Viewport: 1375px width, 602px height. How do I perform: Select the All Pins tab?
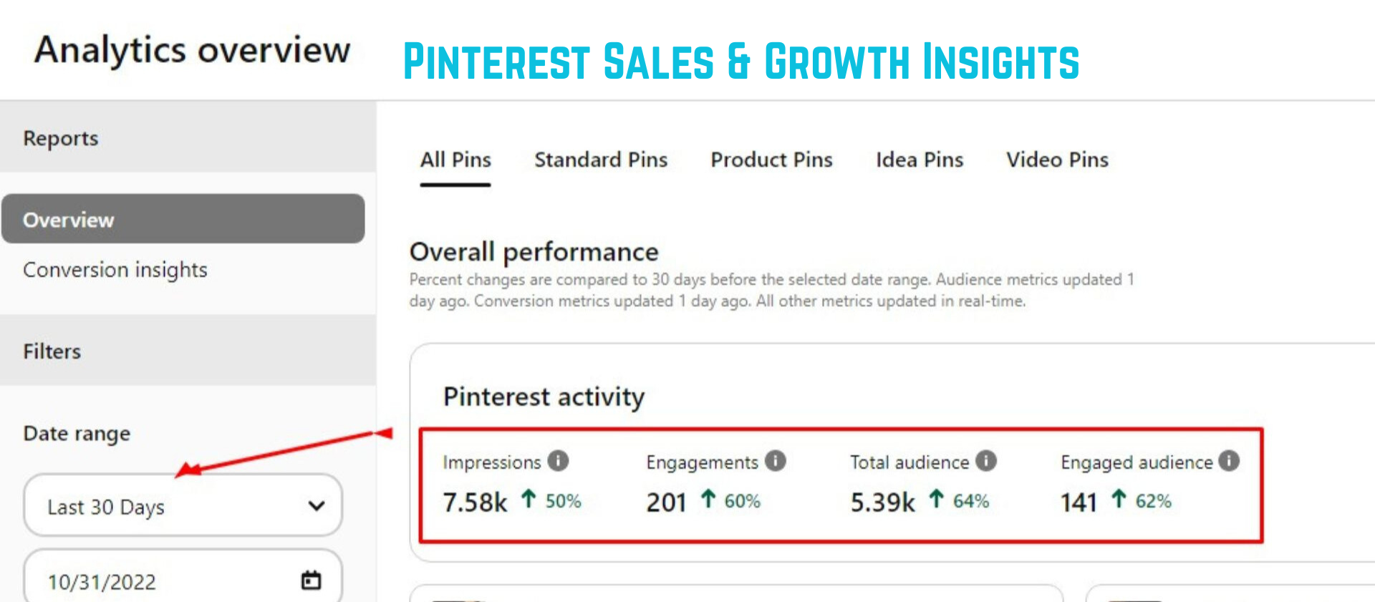point(455,160)
